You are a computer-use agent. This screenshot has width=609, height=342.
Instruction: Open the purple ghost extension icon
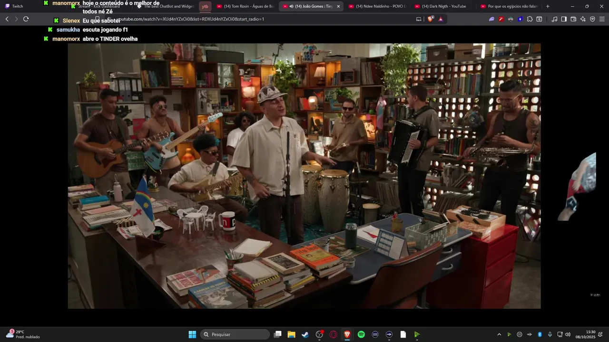[491, 19]
